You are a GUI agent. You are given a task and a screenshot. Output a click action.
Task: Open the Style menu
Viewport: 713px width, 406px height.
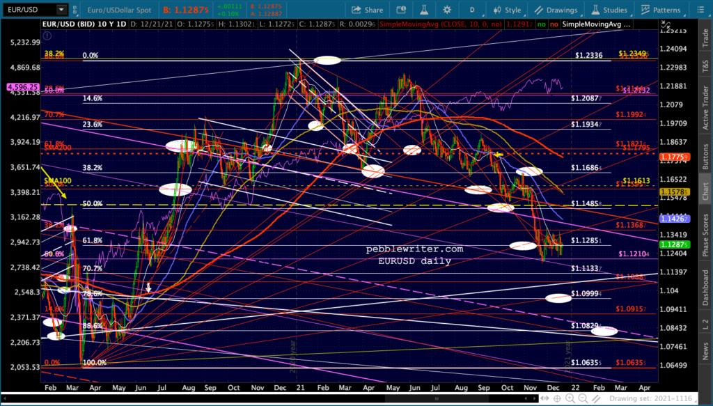coord(508,10)
